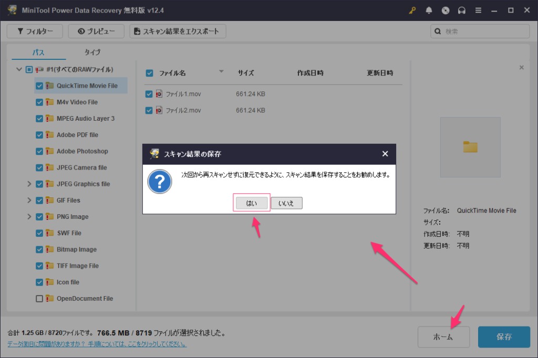The height and width of the screenshot is (358, 538).
Task: Open the headset support icon
Action: tap(462, 10)
